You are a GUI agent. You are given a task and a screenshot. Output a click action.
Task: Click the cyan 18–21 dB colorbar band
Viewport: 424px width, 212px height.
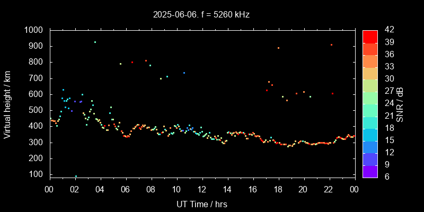pos(370,122)
